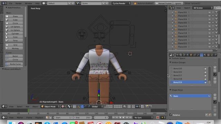Add a Cylinder mesh primitive
221x124 pixels.
pos(14,33)
